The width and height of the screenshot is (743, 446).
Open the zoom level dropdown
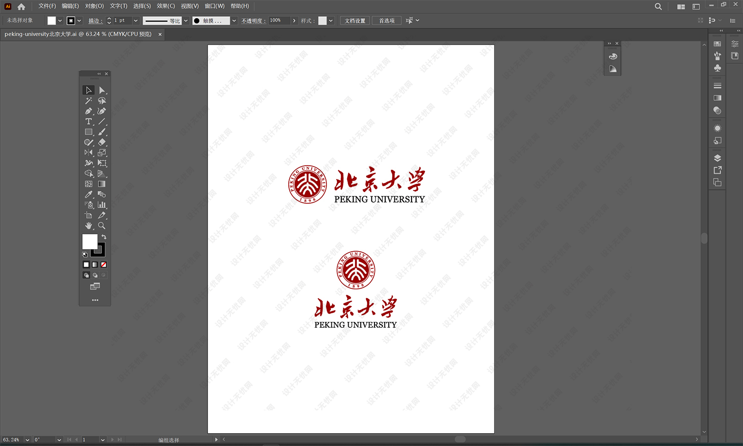27,440
